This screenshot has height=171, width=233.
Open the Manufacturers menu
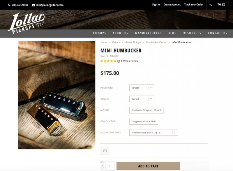pyautogui.click(x=148, y=33)
